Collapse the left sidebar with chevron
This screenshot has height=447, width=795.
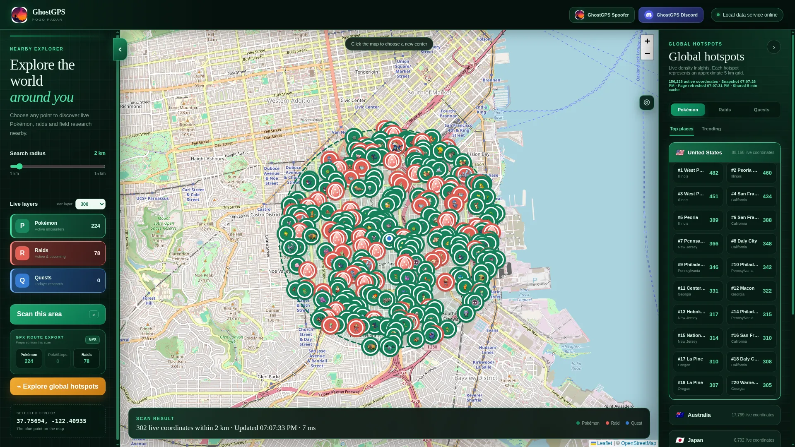tap(120, 50)
